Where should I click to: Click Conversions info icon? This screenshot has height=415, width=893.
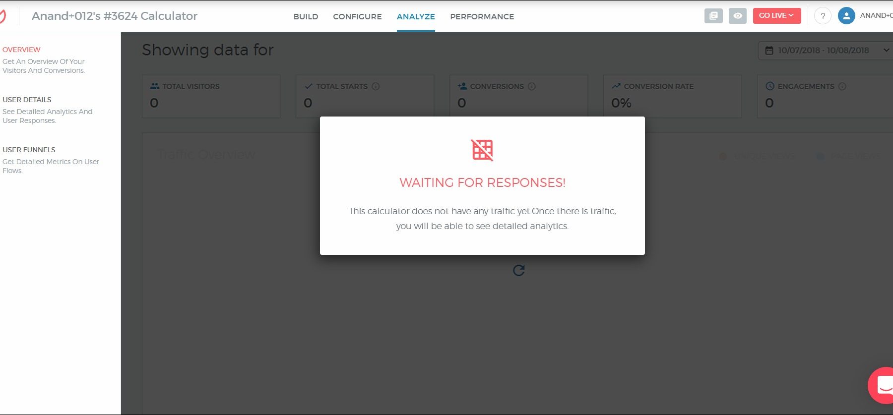pyautogui.click(x=532, y=86)
